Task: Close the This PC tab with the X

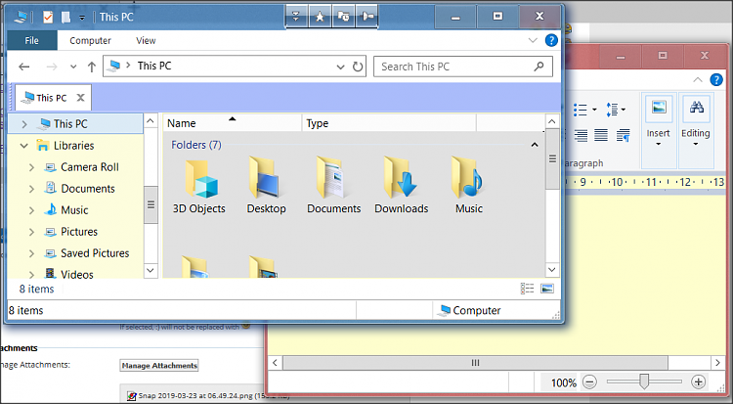Action: pyautogui.click(x=80, y=98)
